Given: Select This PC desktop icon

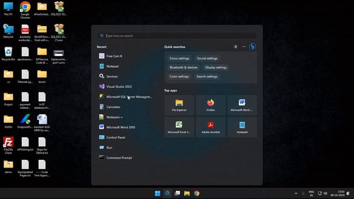Looking at the screenshot, I should 8,9.
